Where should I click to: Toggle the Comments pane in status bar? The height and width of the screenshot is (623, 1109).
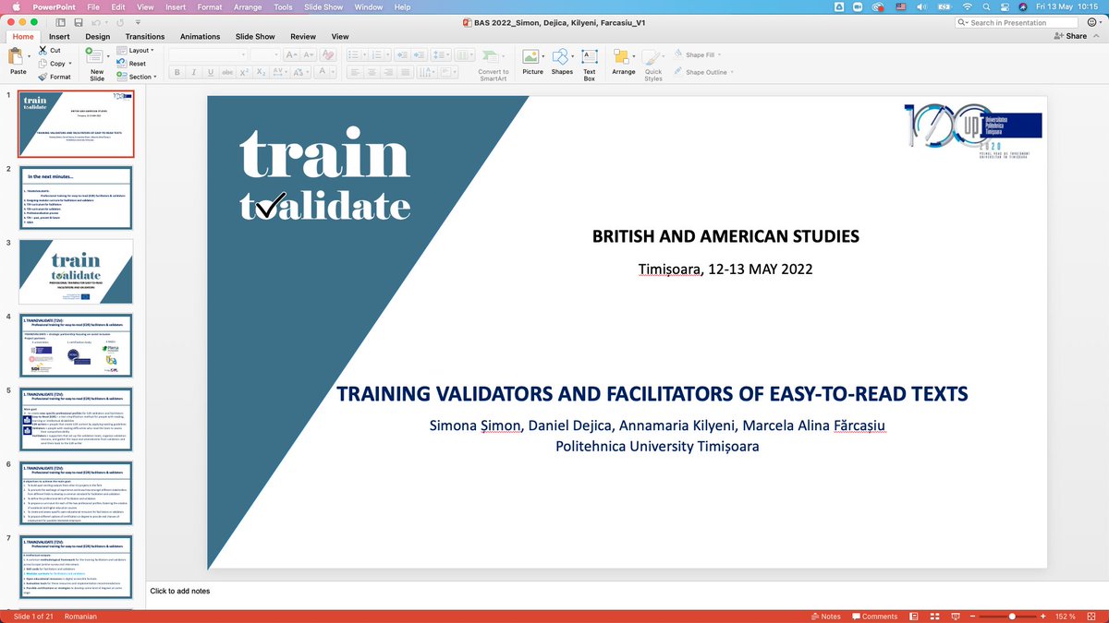click(x=873, y=616)
